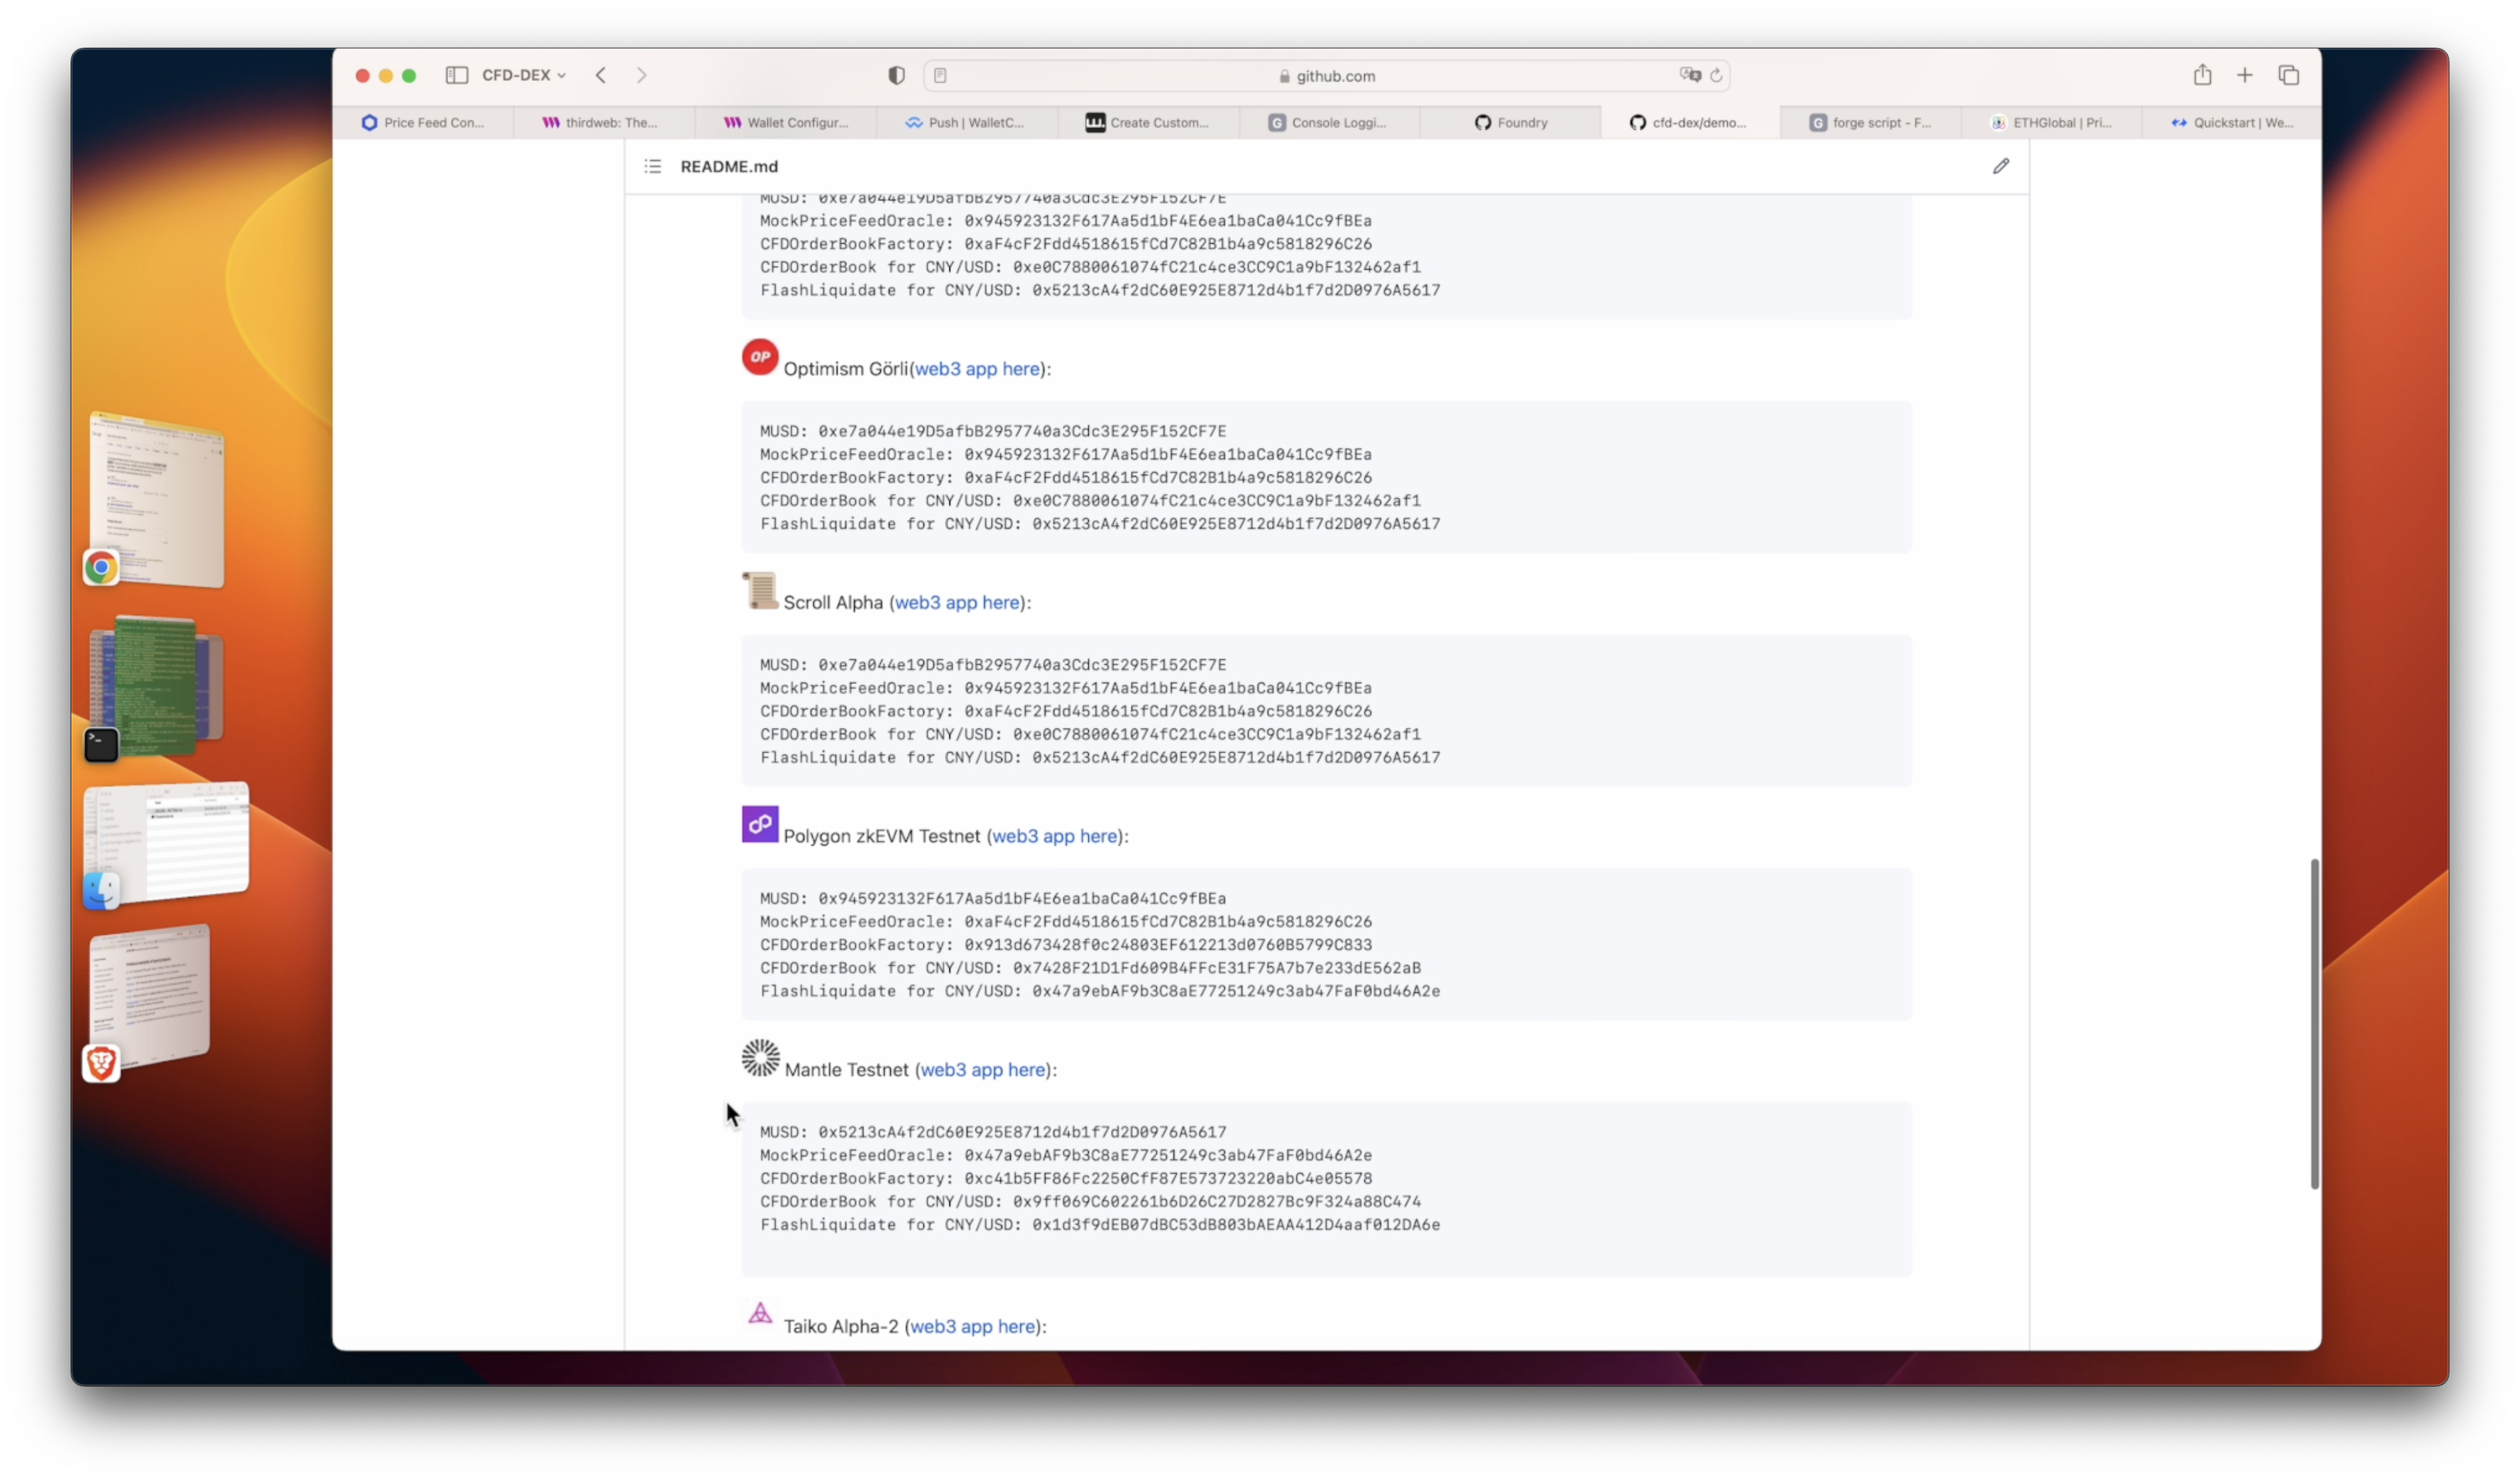The image size is (2520, 1480).
Task: Click the Mantle sunburst logo
Action: point(760,1058)
